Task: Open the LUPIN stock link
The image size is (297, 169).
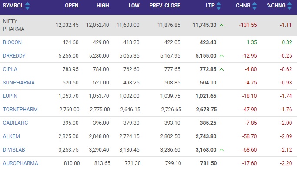Action: click(x=10, y=96)
